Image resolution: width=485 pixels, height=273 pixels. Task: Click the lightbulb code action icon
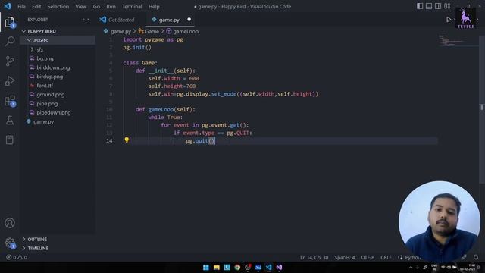tap(127, 140)
